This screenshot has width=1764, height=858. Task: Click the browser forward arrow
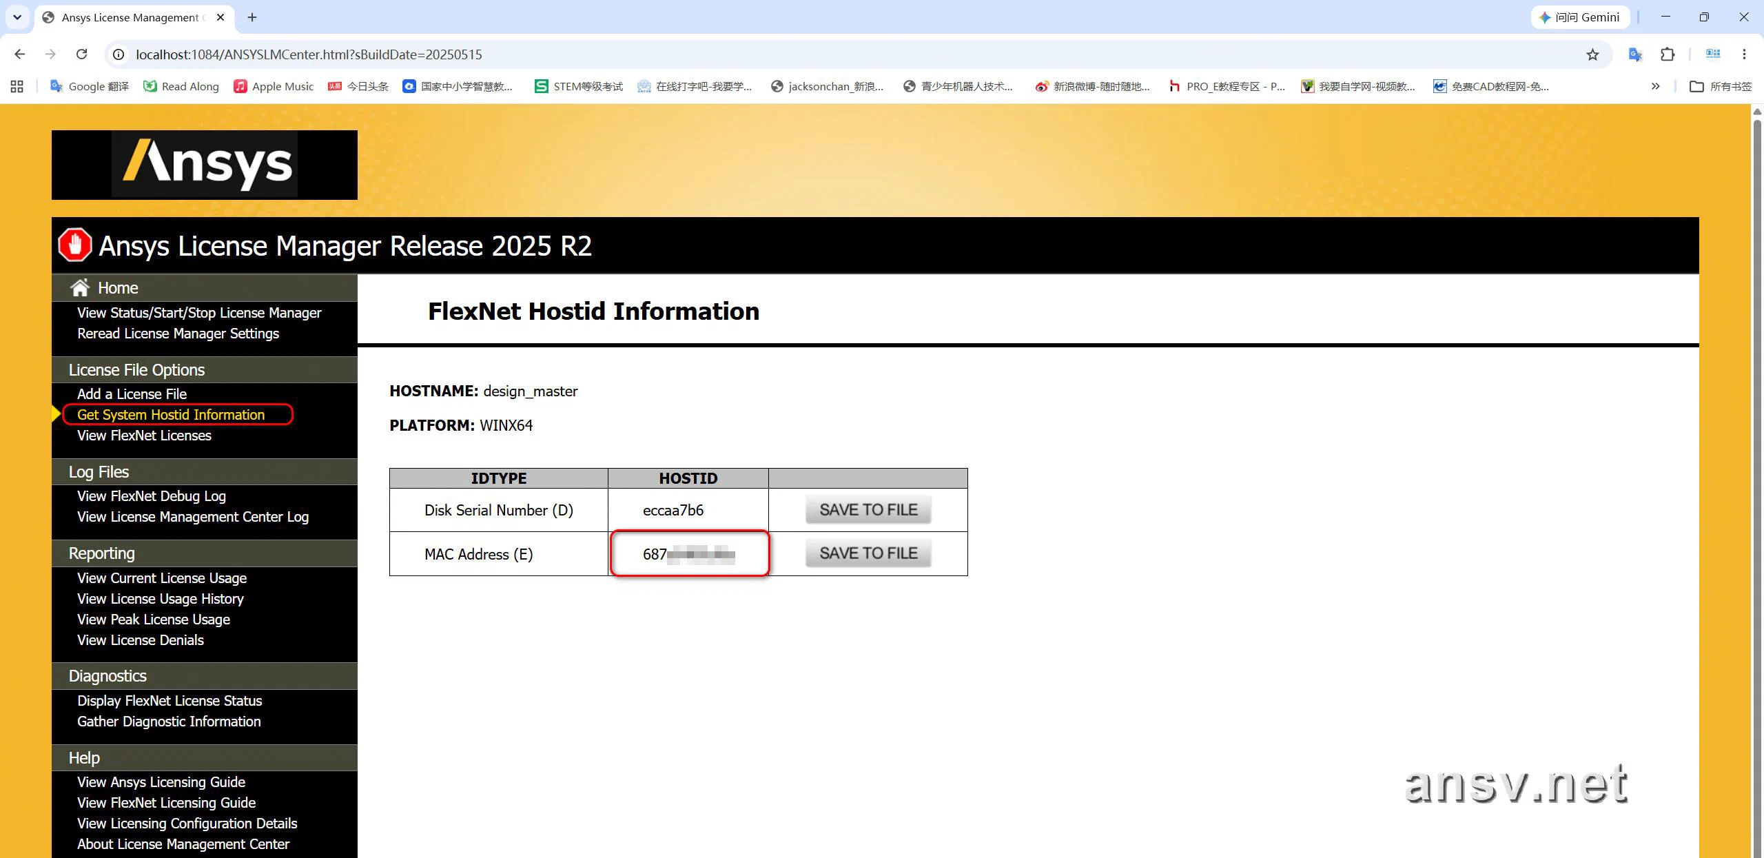click(50, 54)
